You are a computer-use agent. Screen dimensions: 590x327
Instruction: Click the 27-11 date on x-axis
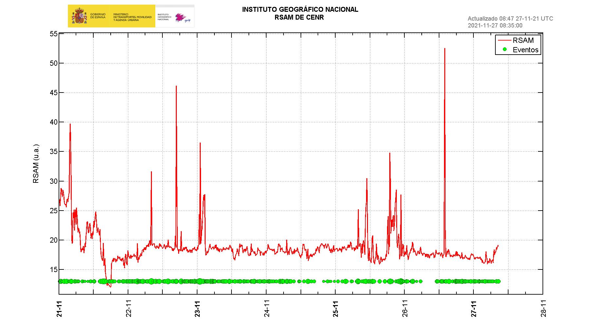(474, 308)
